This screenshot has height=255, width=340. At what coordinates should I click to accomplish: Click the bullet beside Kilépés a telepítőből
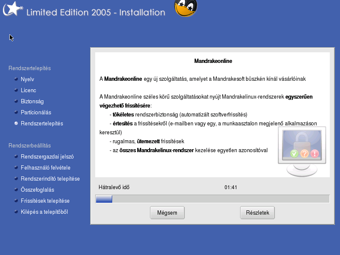tap(16, 212)
